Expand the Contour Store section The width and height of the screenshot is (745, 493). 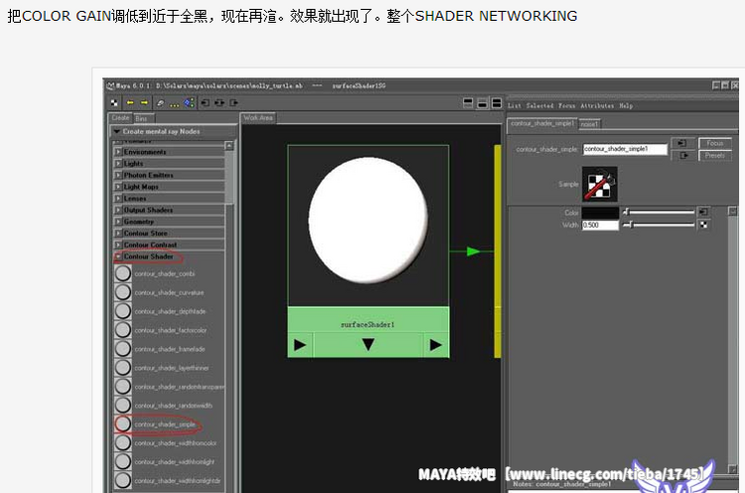point(119,233)
